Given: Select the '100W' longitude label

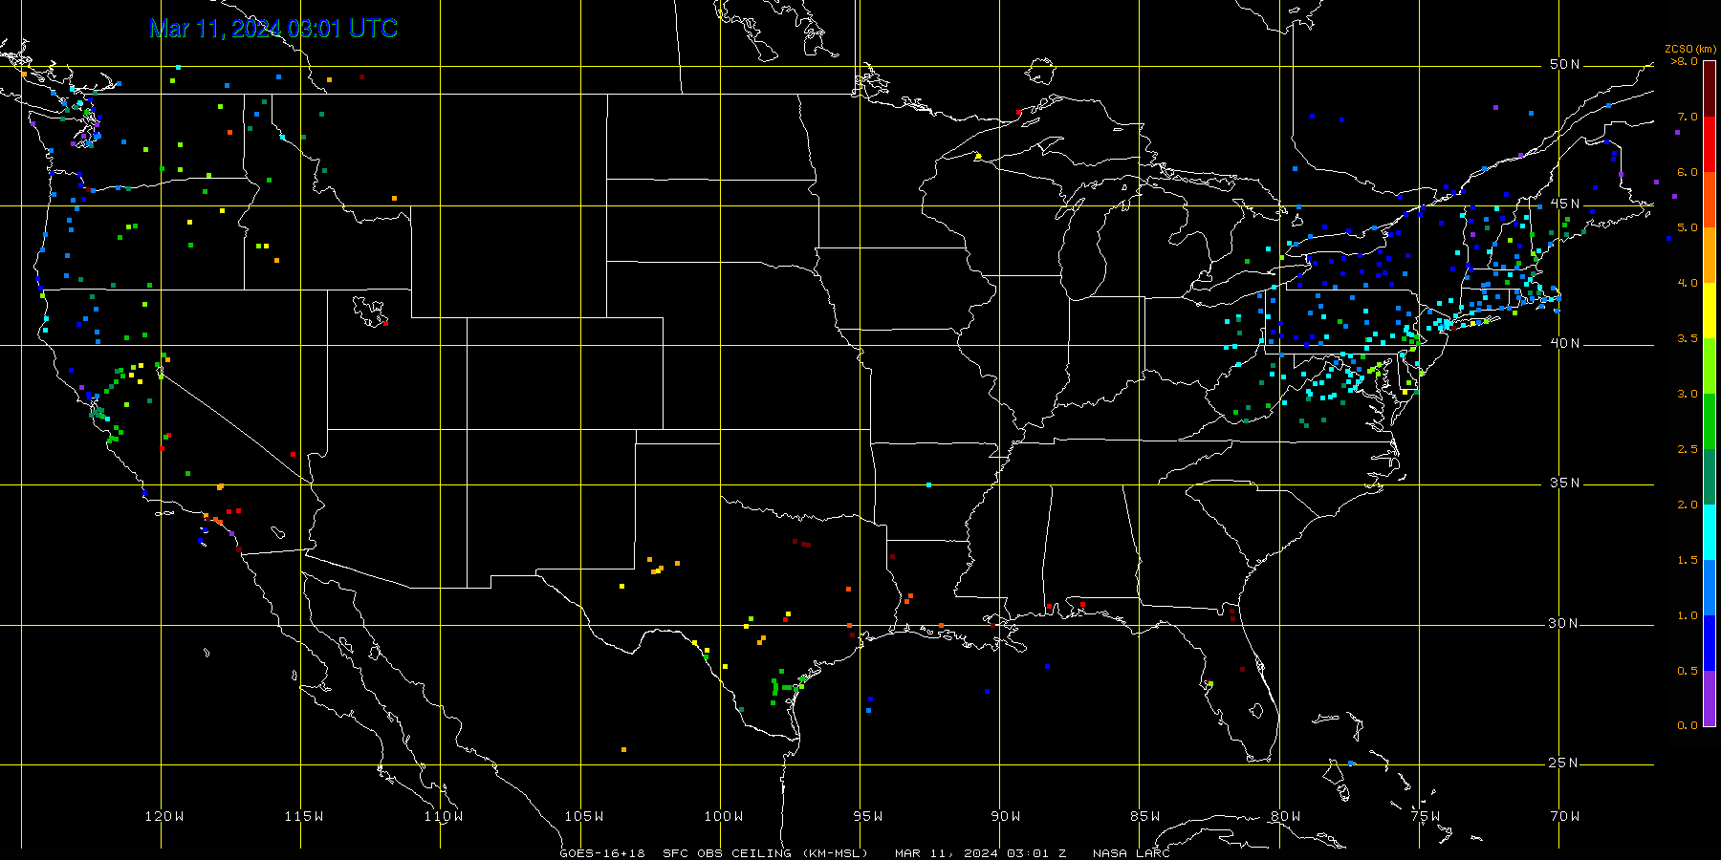Looking at the screenshot, I should (724, 816).
